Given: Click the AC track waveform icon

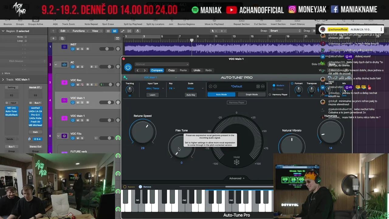Looking at the screenshot, I should point(64,64).
